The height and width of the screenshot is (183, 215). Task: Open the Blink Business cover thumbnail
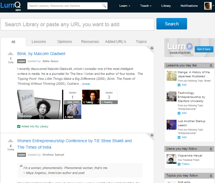click(40, 104)
